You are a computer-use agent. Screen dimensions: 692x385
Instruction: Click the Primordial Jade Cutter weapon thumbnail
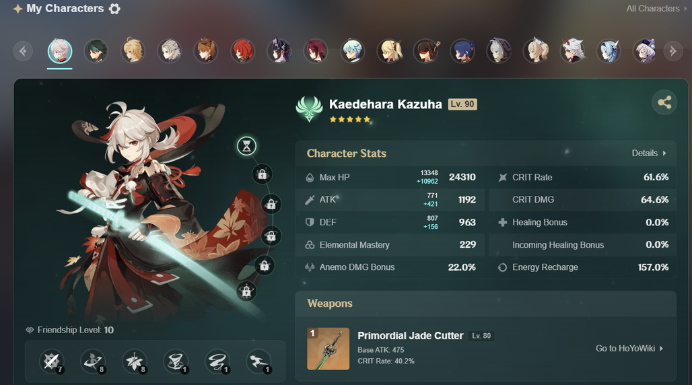pyautogui.click(x=328, y=349)
